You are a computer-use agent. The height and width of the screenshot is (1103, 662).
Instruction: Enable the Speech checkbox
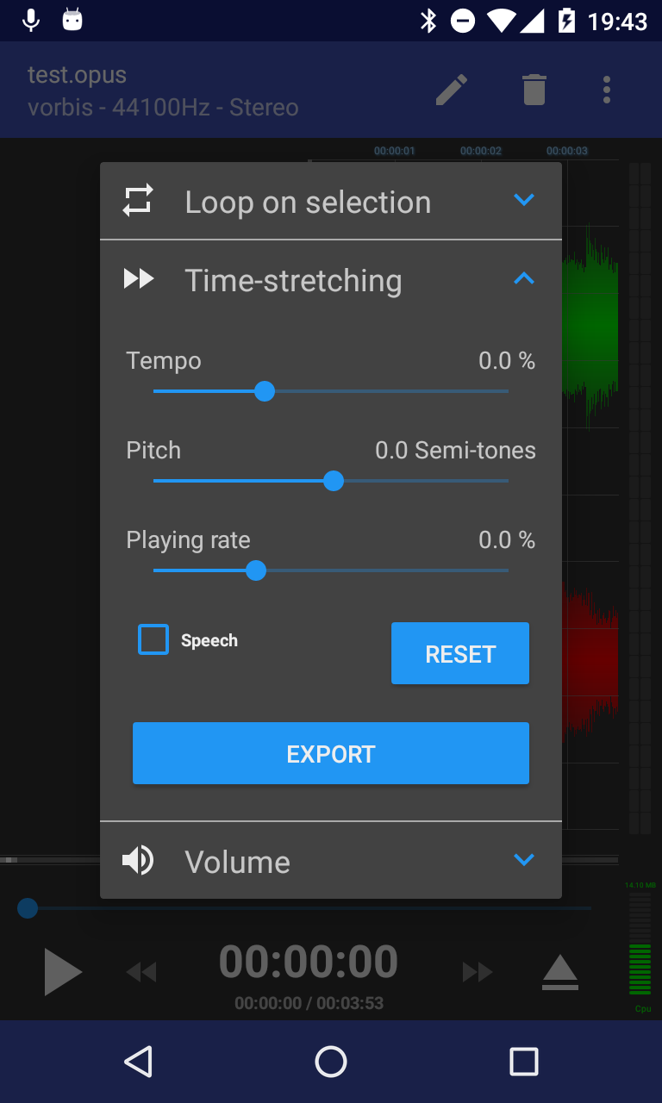(153, 639)
